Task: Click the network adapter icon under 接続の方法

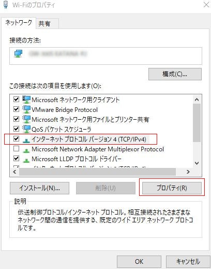Action: (x=18, y=54)
